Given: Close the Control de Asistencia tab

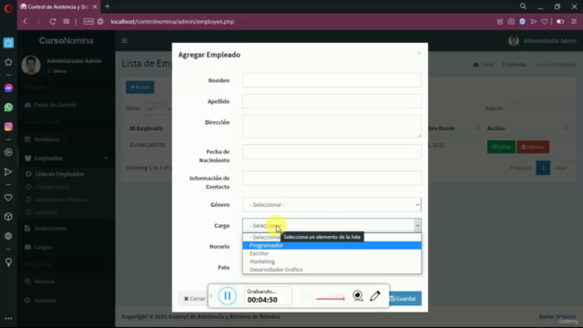Looking at the screenshot, I should (x=95, y=6).
